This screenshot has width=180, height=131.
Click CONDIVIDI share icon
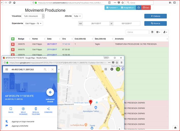click(x=48, y=109)
